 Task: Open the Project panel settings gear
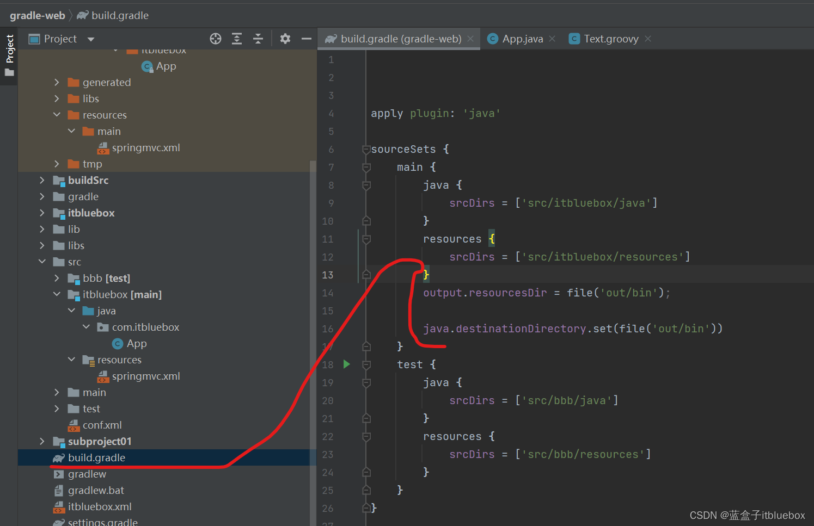coord(285,39)
